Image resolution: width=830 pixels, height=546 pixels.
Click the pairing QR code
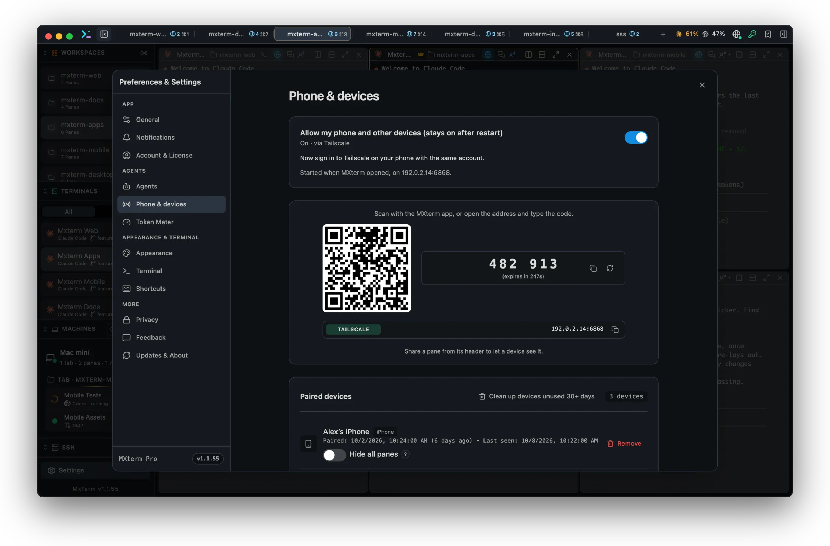click(x=367, y=268)
